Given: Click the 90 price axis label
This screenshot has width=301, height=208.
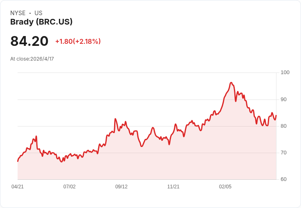Looking at the screenshot, I should pyautogui.click(x=283, y=99).
